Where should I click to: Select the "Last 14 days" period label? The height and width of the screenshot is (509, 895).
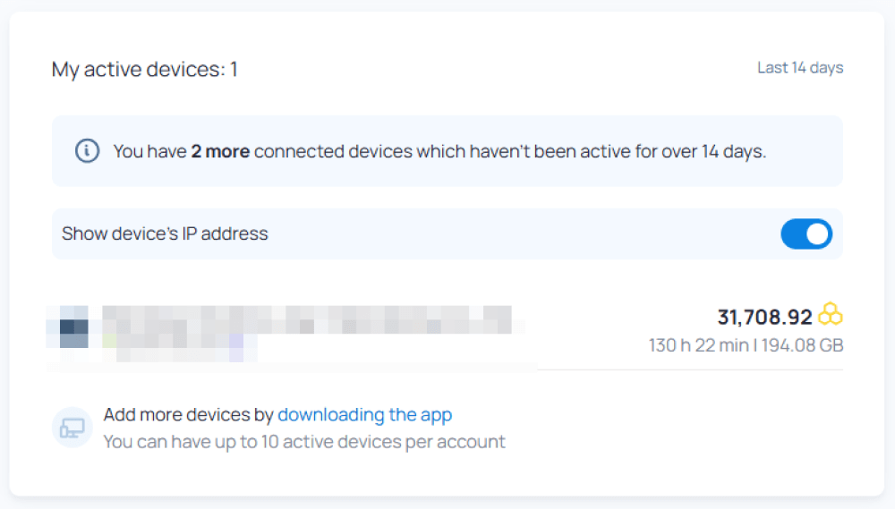coord(800,68)
